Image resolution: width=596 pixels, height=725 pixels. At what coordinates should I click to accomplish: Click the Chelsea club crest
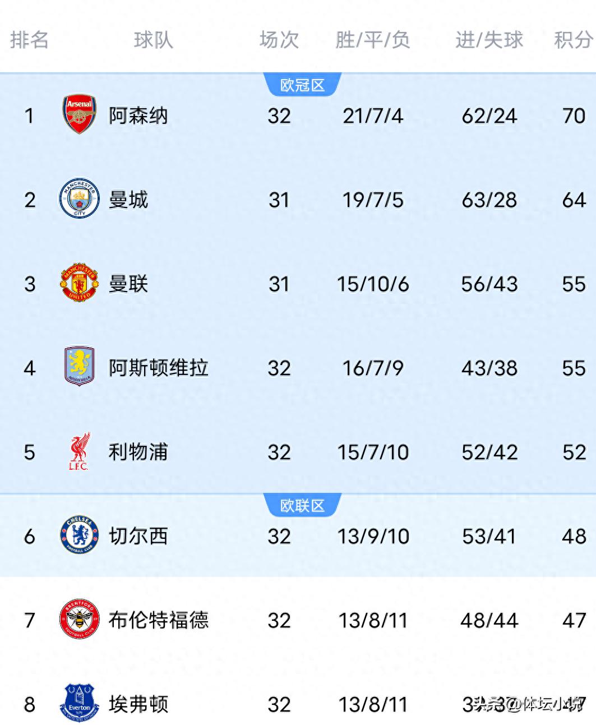click(x=79, y=535)
